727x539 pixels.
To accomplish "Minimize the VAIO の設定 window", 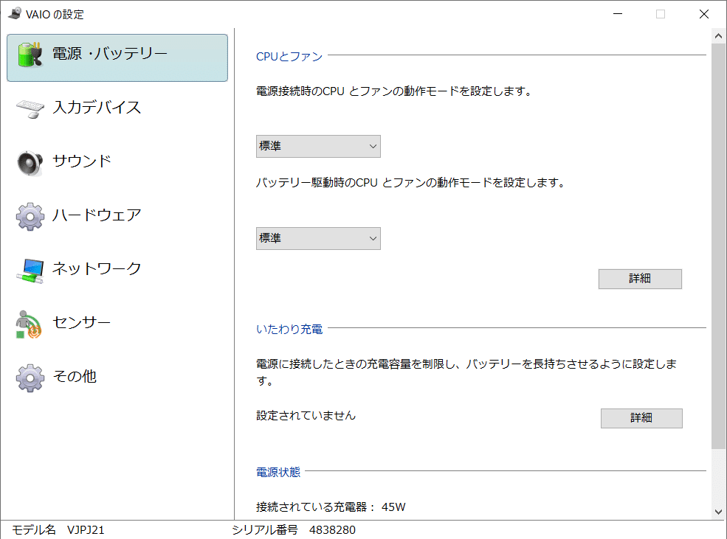I will (618, 14).
